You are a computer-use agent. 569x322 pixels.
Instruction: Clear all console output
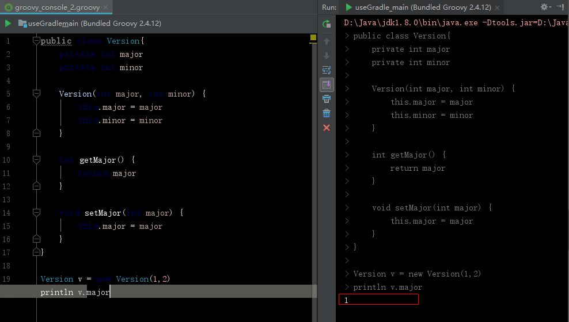[x=326, y=113]
